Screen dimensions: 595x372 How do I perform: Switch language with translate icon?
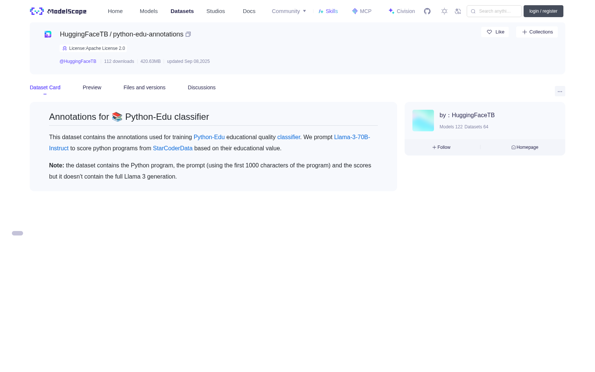pos(458,11)
